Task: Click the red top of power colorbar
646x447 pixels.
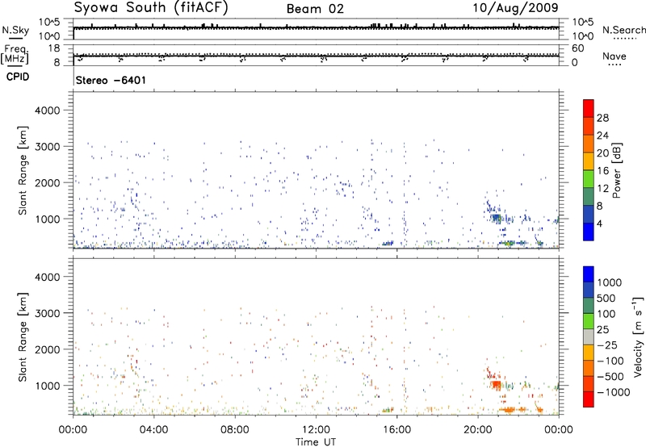Action: point(589,108)
